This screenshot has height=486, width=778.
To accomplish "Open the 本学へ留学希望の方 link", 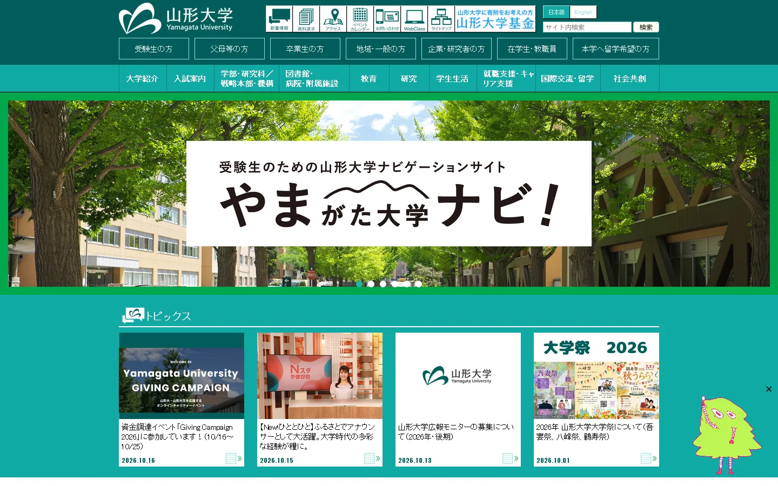I will 616,49.
